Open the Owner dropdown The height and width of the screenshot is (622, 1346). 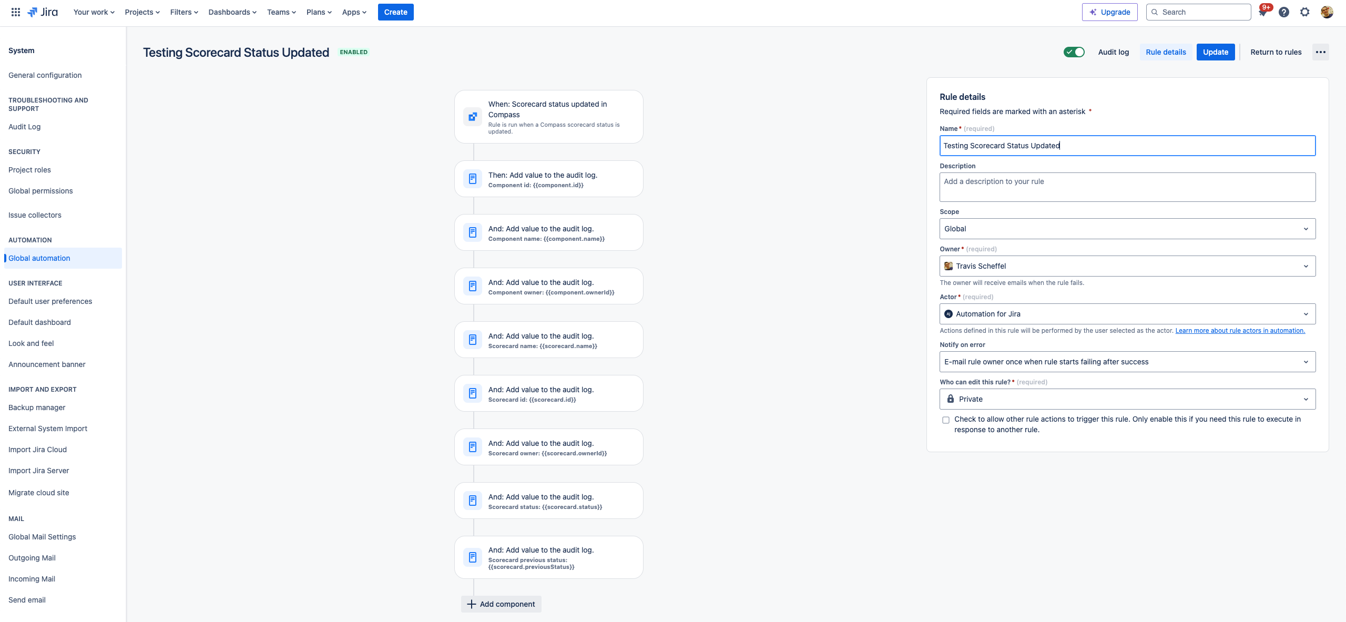[1127, 266]
